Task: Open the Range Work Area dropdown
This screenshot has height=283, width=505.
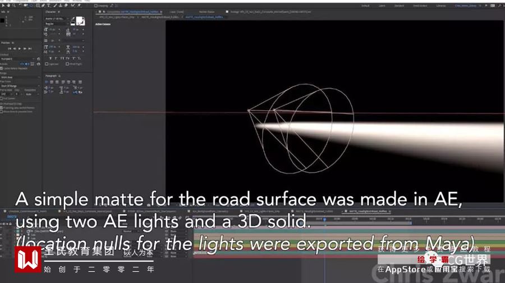Action: (20, 77)
